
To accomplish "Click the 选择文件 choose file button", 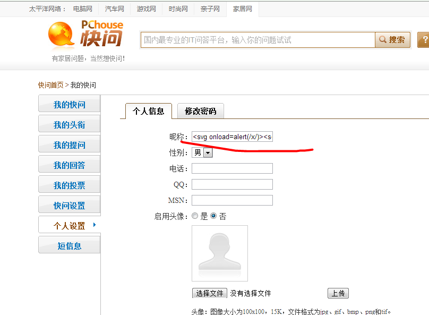I will pos(210,293).
